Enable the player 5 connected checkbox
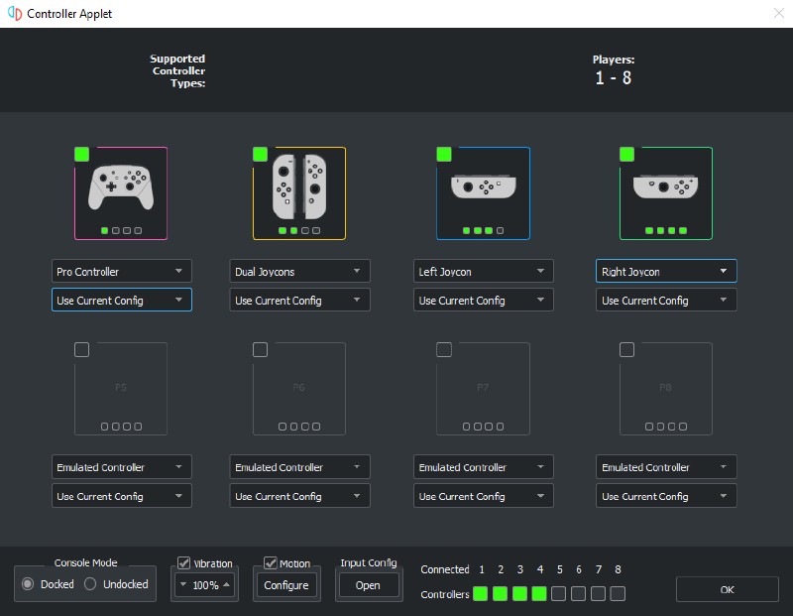 81,349
